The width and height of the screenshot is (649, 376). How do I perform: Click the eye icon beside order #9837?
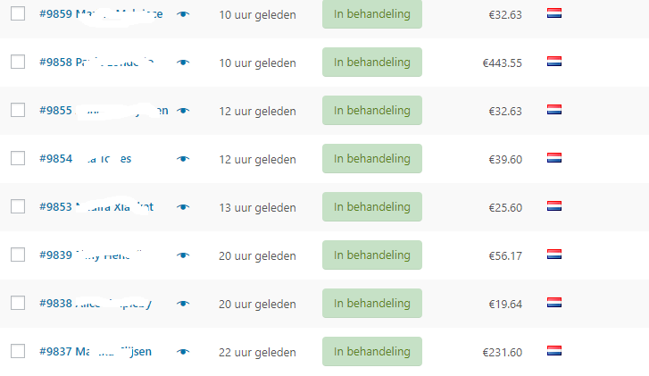tap(183, 352)
